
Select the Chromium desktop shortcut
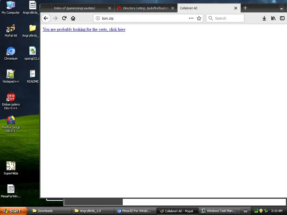pyautogui.click(x=11, y=53)
